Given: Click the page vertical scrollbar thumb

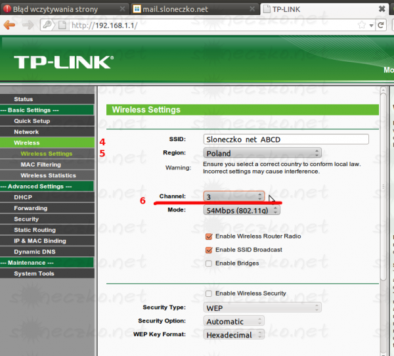Looking at the screenshot, I should pyautogui.click(x=383, y=187).
